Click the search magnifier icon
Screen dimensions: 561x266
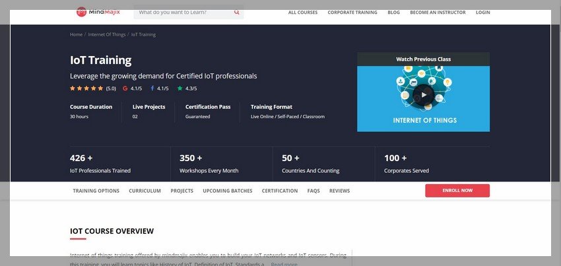(236, 12)
